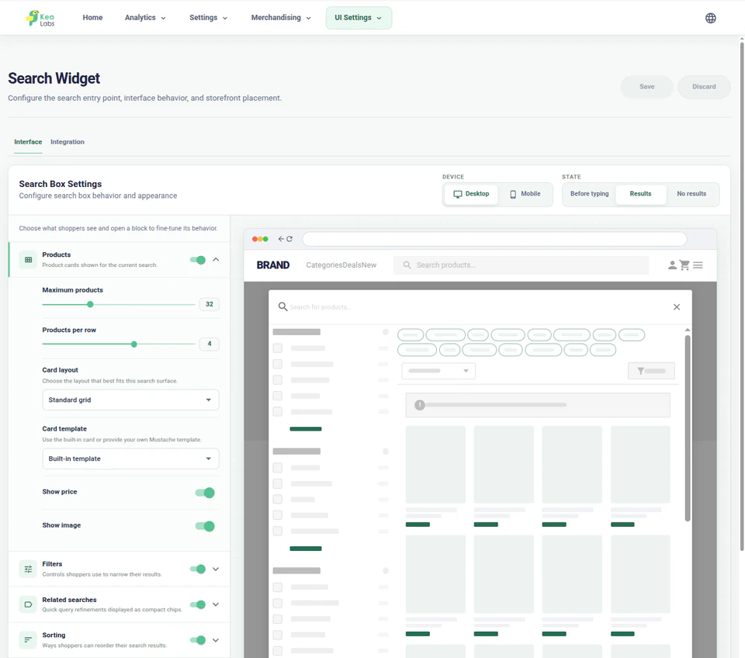This screenshot has width=745, height=658.
Task: Click the Desktop monitor icon
Action: click(458, 194)
